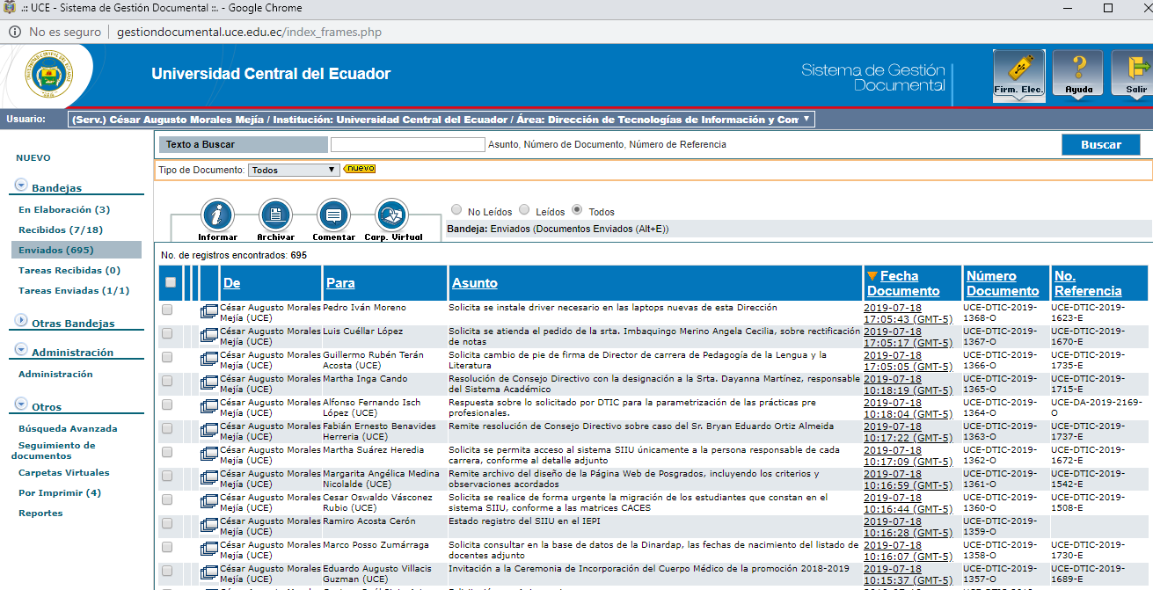Click the browser address bar URL
Screen dimensions: 1153x590
click(249, 32)
